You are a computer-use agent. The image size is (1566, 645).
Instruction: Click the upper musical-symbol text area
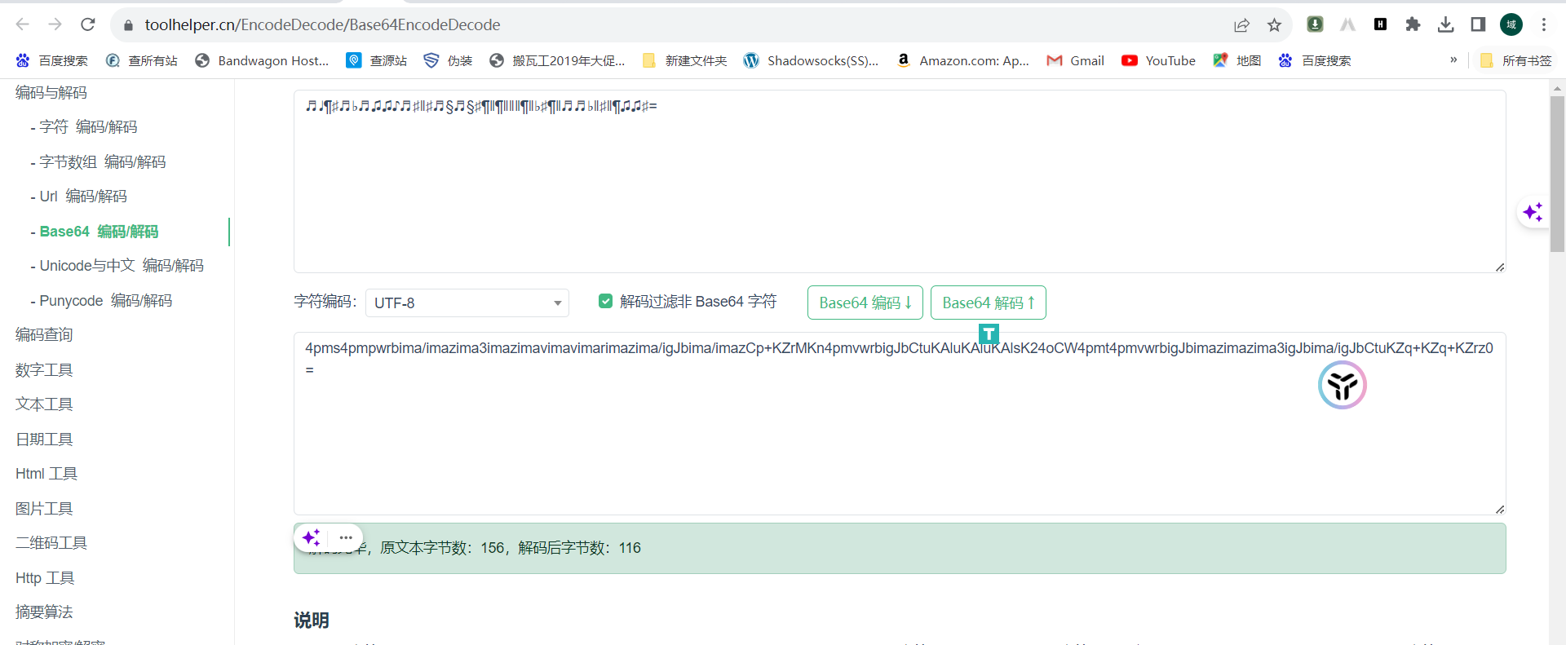pyautogui.click(x=900, y=181)
